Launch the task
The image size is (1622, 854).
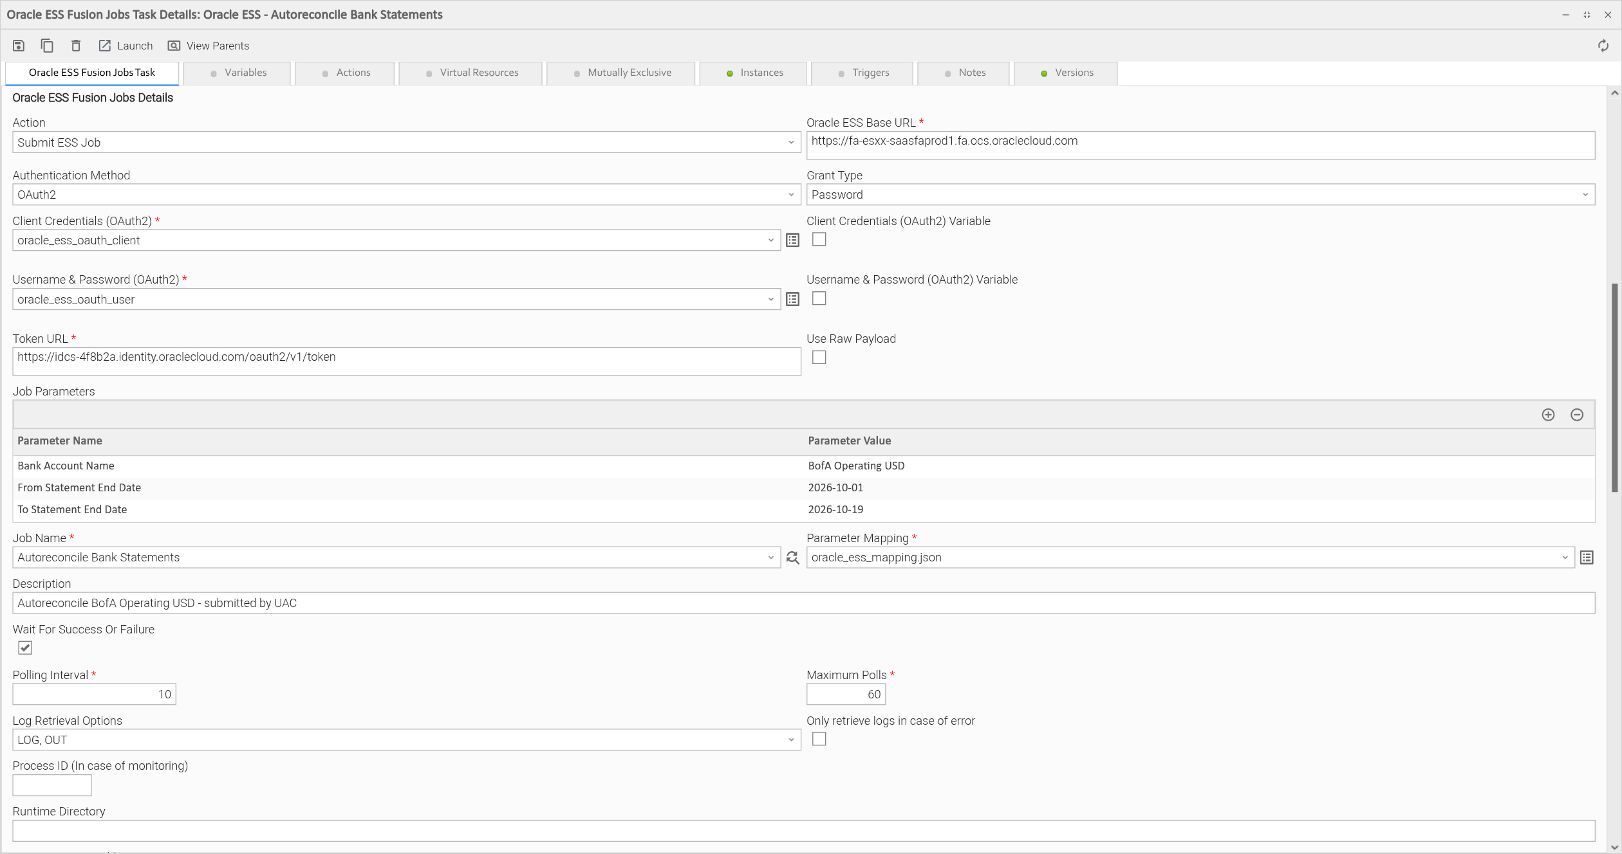126,46
